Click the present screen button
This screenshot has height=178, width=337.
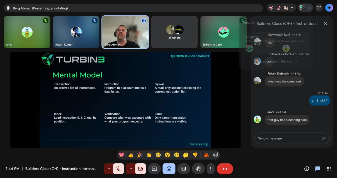[154, 169]
